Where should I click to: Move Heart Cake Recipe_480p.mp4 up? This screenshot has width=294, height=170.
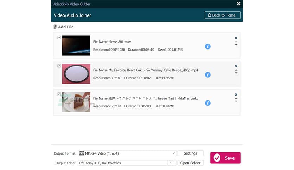(236, 70)
